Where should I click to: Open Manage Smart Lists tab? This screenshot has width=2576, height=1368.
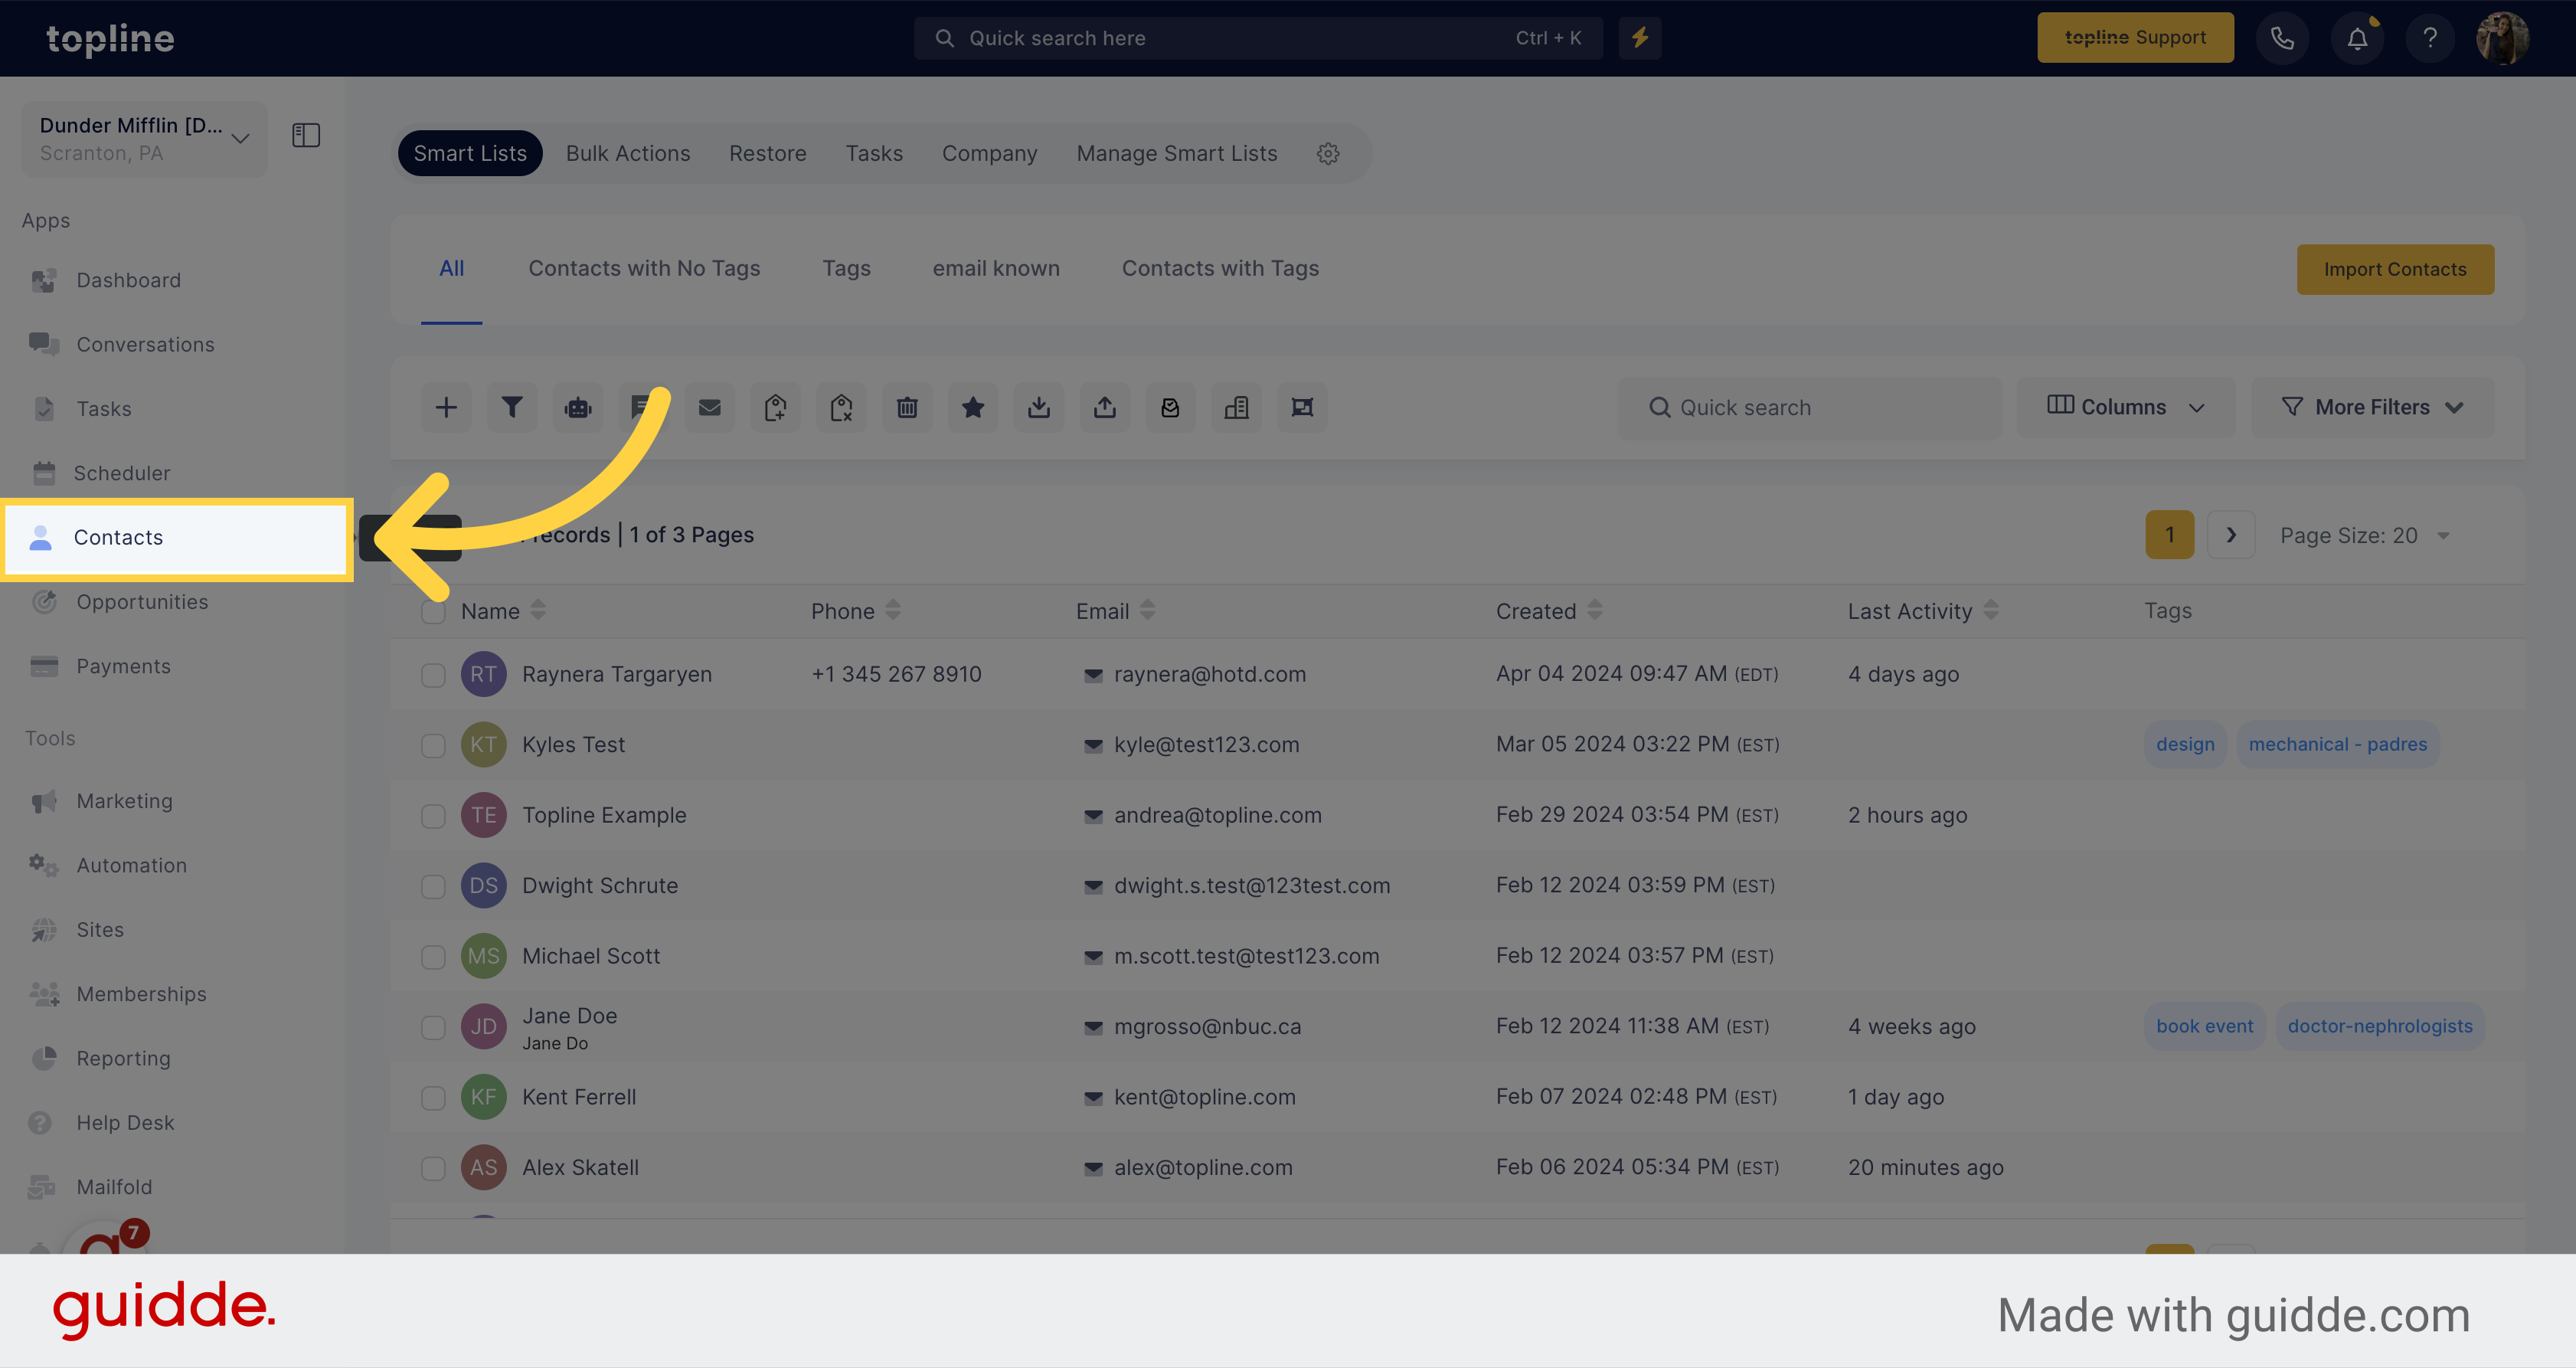pyautogui.click(x=1177, y=153)
